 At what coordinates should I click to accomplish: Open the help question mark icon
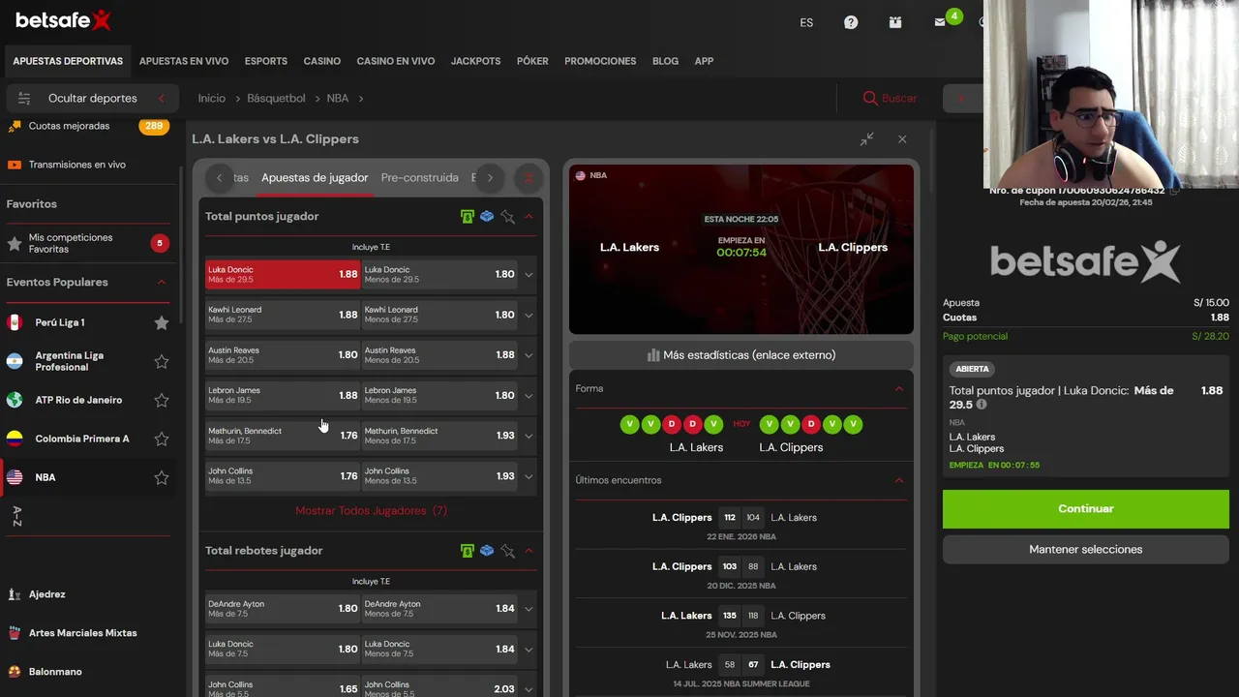tap(851, 22)
